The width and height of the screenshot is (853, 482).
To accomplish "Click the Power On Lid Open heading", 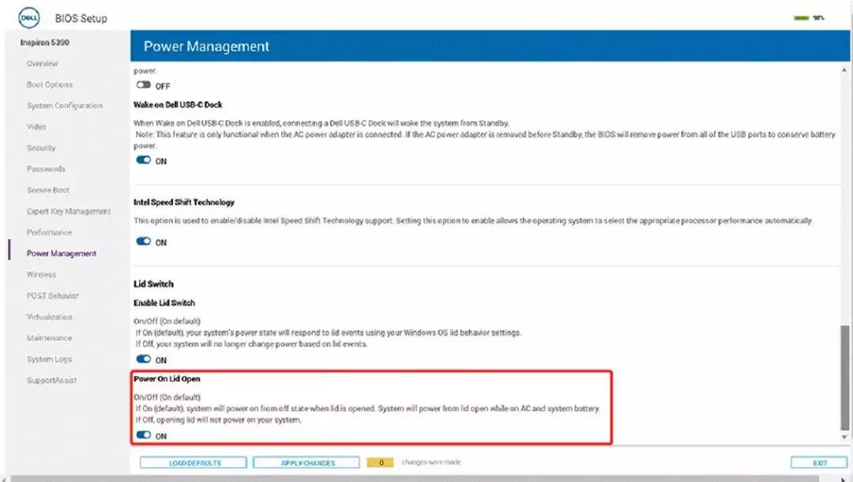I will [x=167, y=378].
